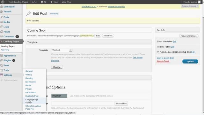Click the Dashboard icon in sidebar
This screenshot has width=204, height=115.
pos(2,7)
